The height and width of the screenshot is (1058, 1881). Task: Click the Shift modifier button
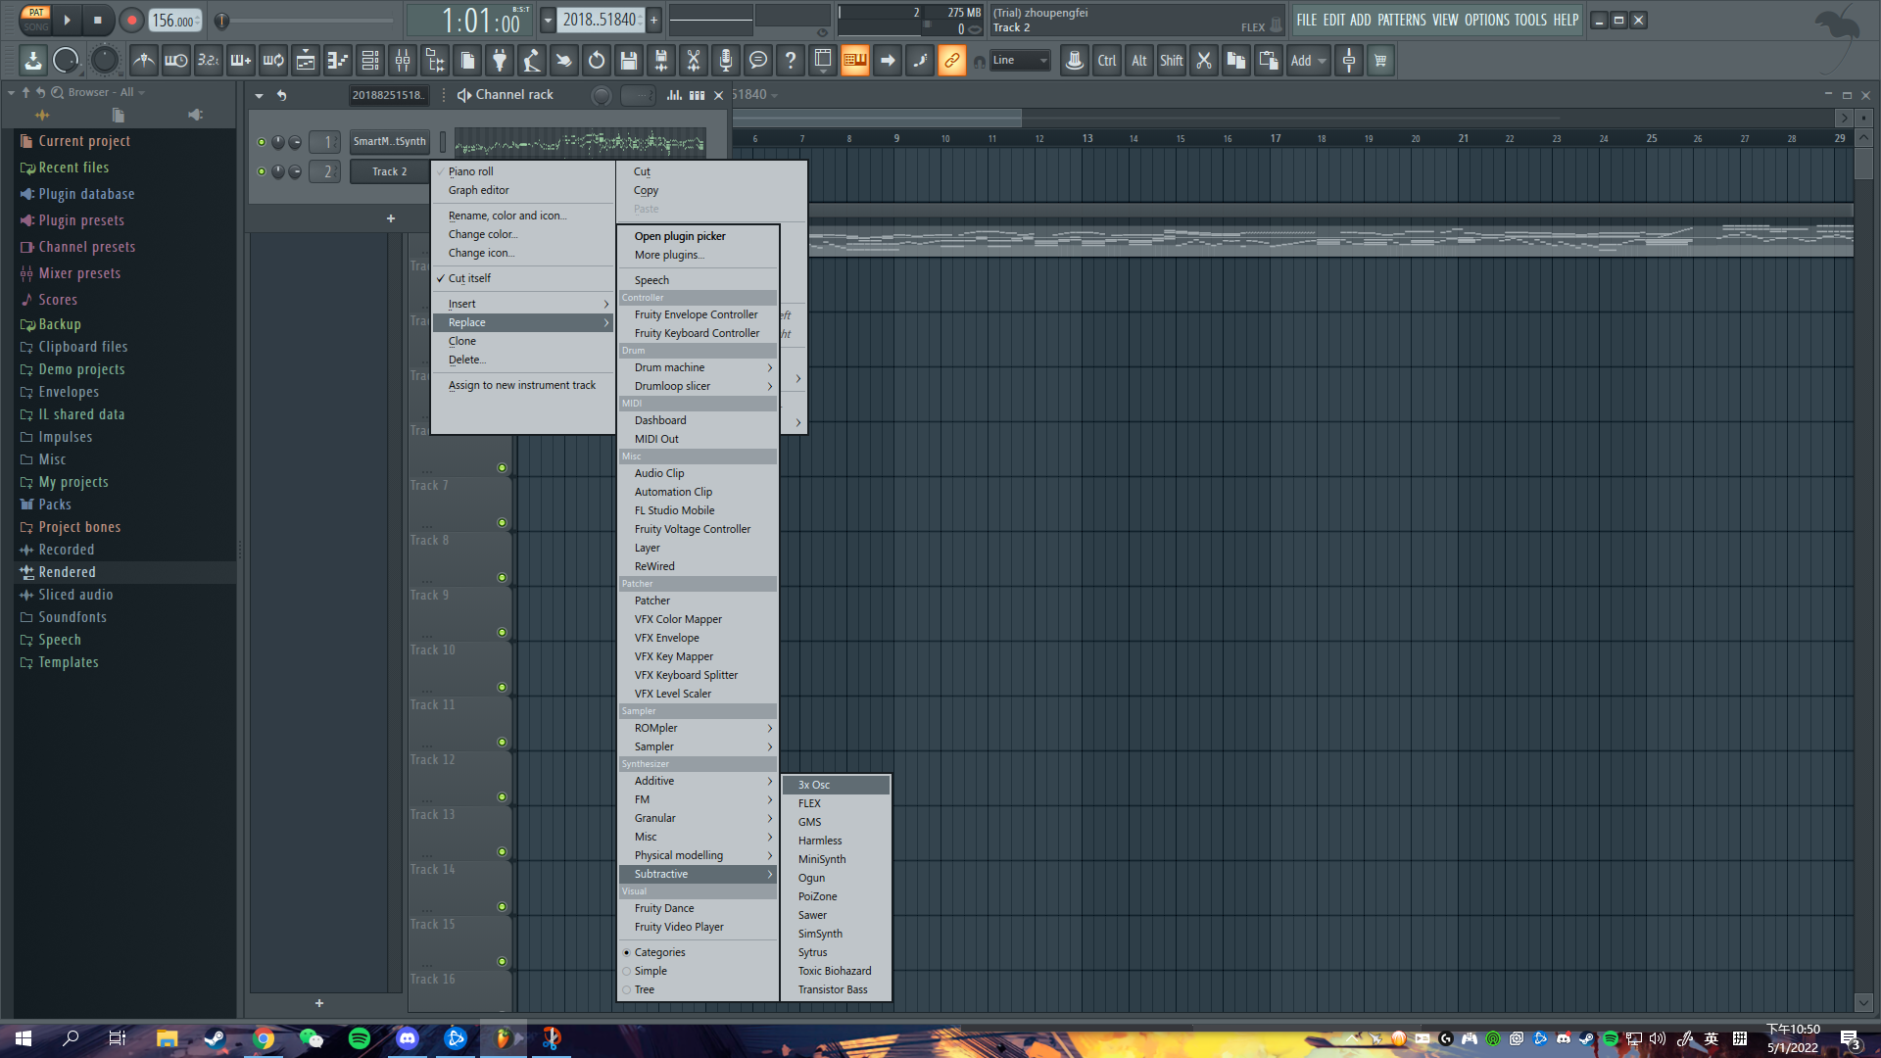click(x=1171, y=61)
